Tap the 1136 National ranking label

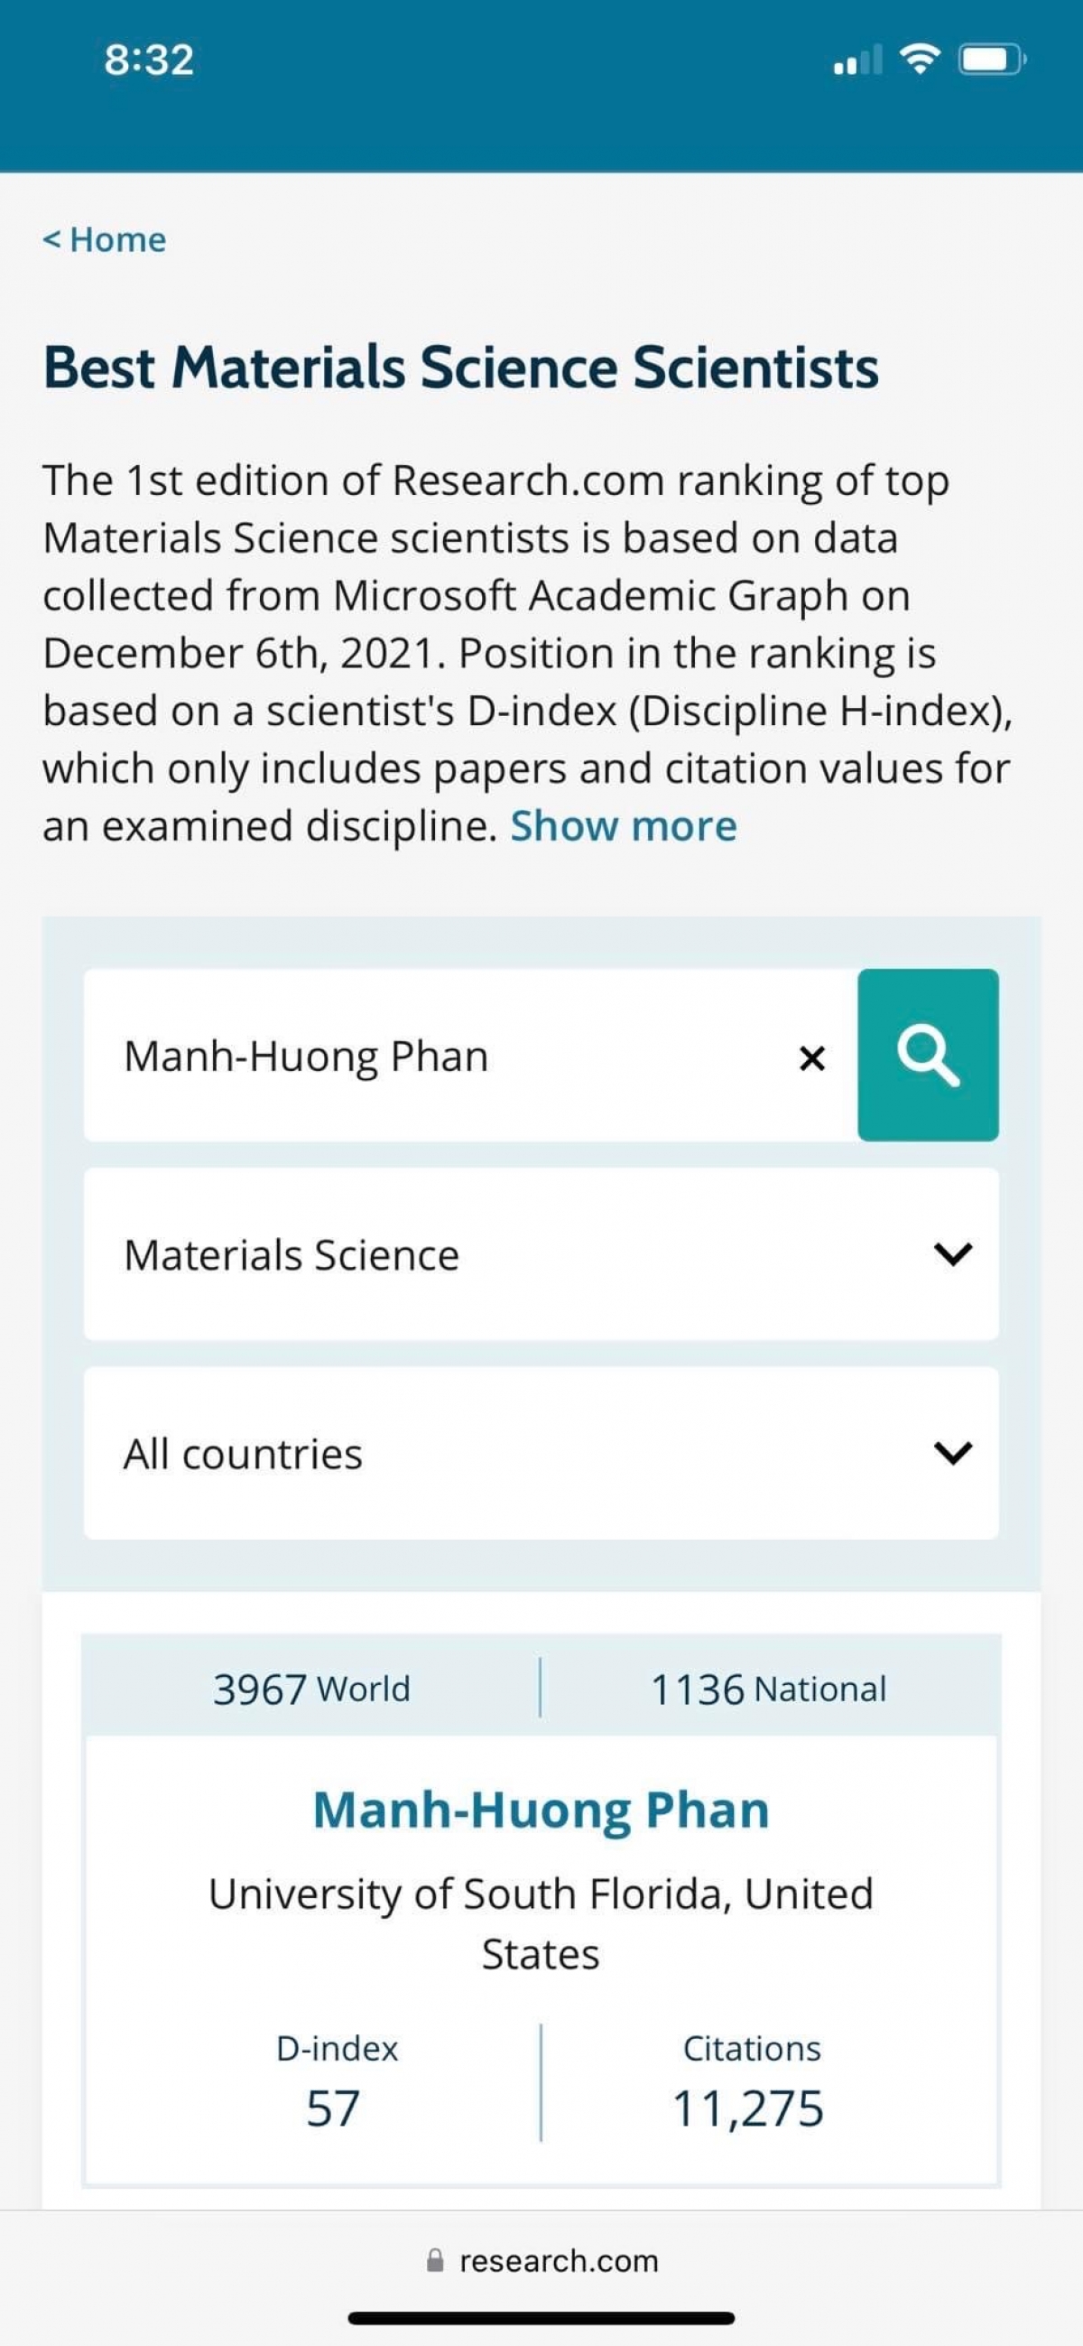[769, 1690]
